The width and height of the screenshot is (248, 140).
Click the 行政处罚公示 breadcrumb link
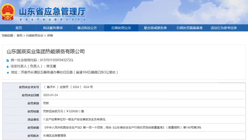(x=35, y=36)
